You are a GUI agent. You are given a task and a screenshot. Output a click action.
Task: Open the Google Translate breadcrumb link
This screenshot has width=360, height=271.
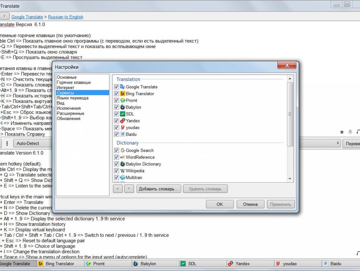point(27,17)
